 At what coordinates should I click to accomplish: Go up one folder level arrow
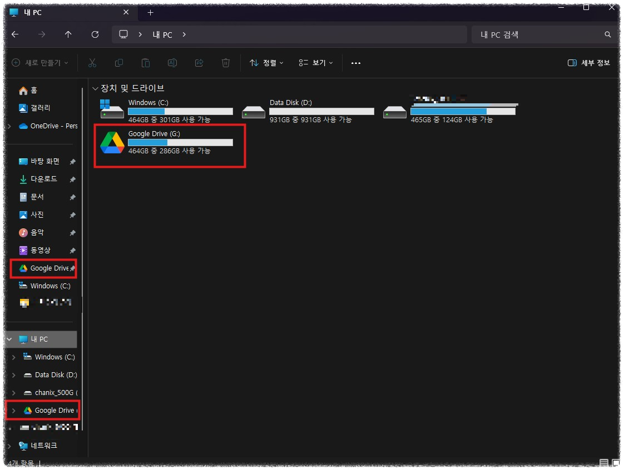[68, 34]
